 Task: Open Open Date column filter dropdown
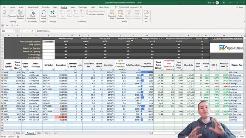click(113, 69)
